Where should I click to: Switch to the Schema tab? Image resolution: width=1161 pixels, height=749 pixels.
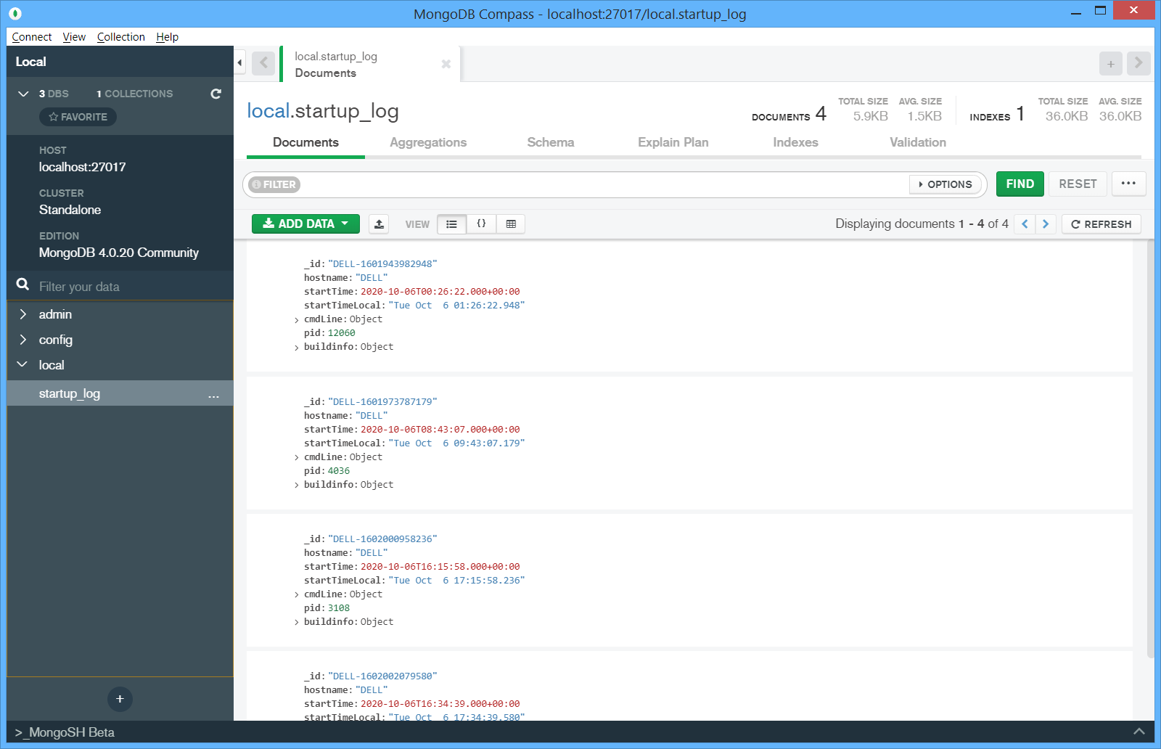pos(551,142)
